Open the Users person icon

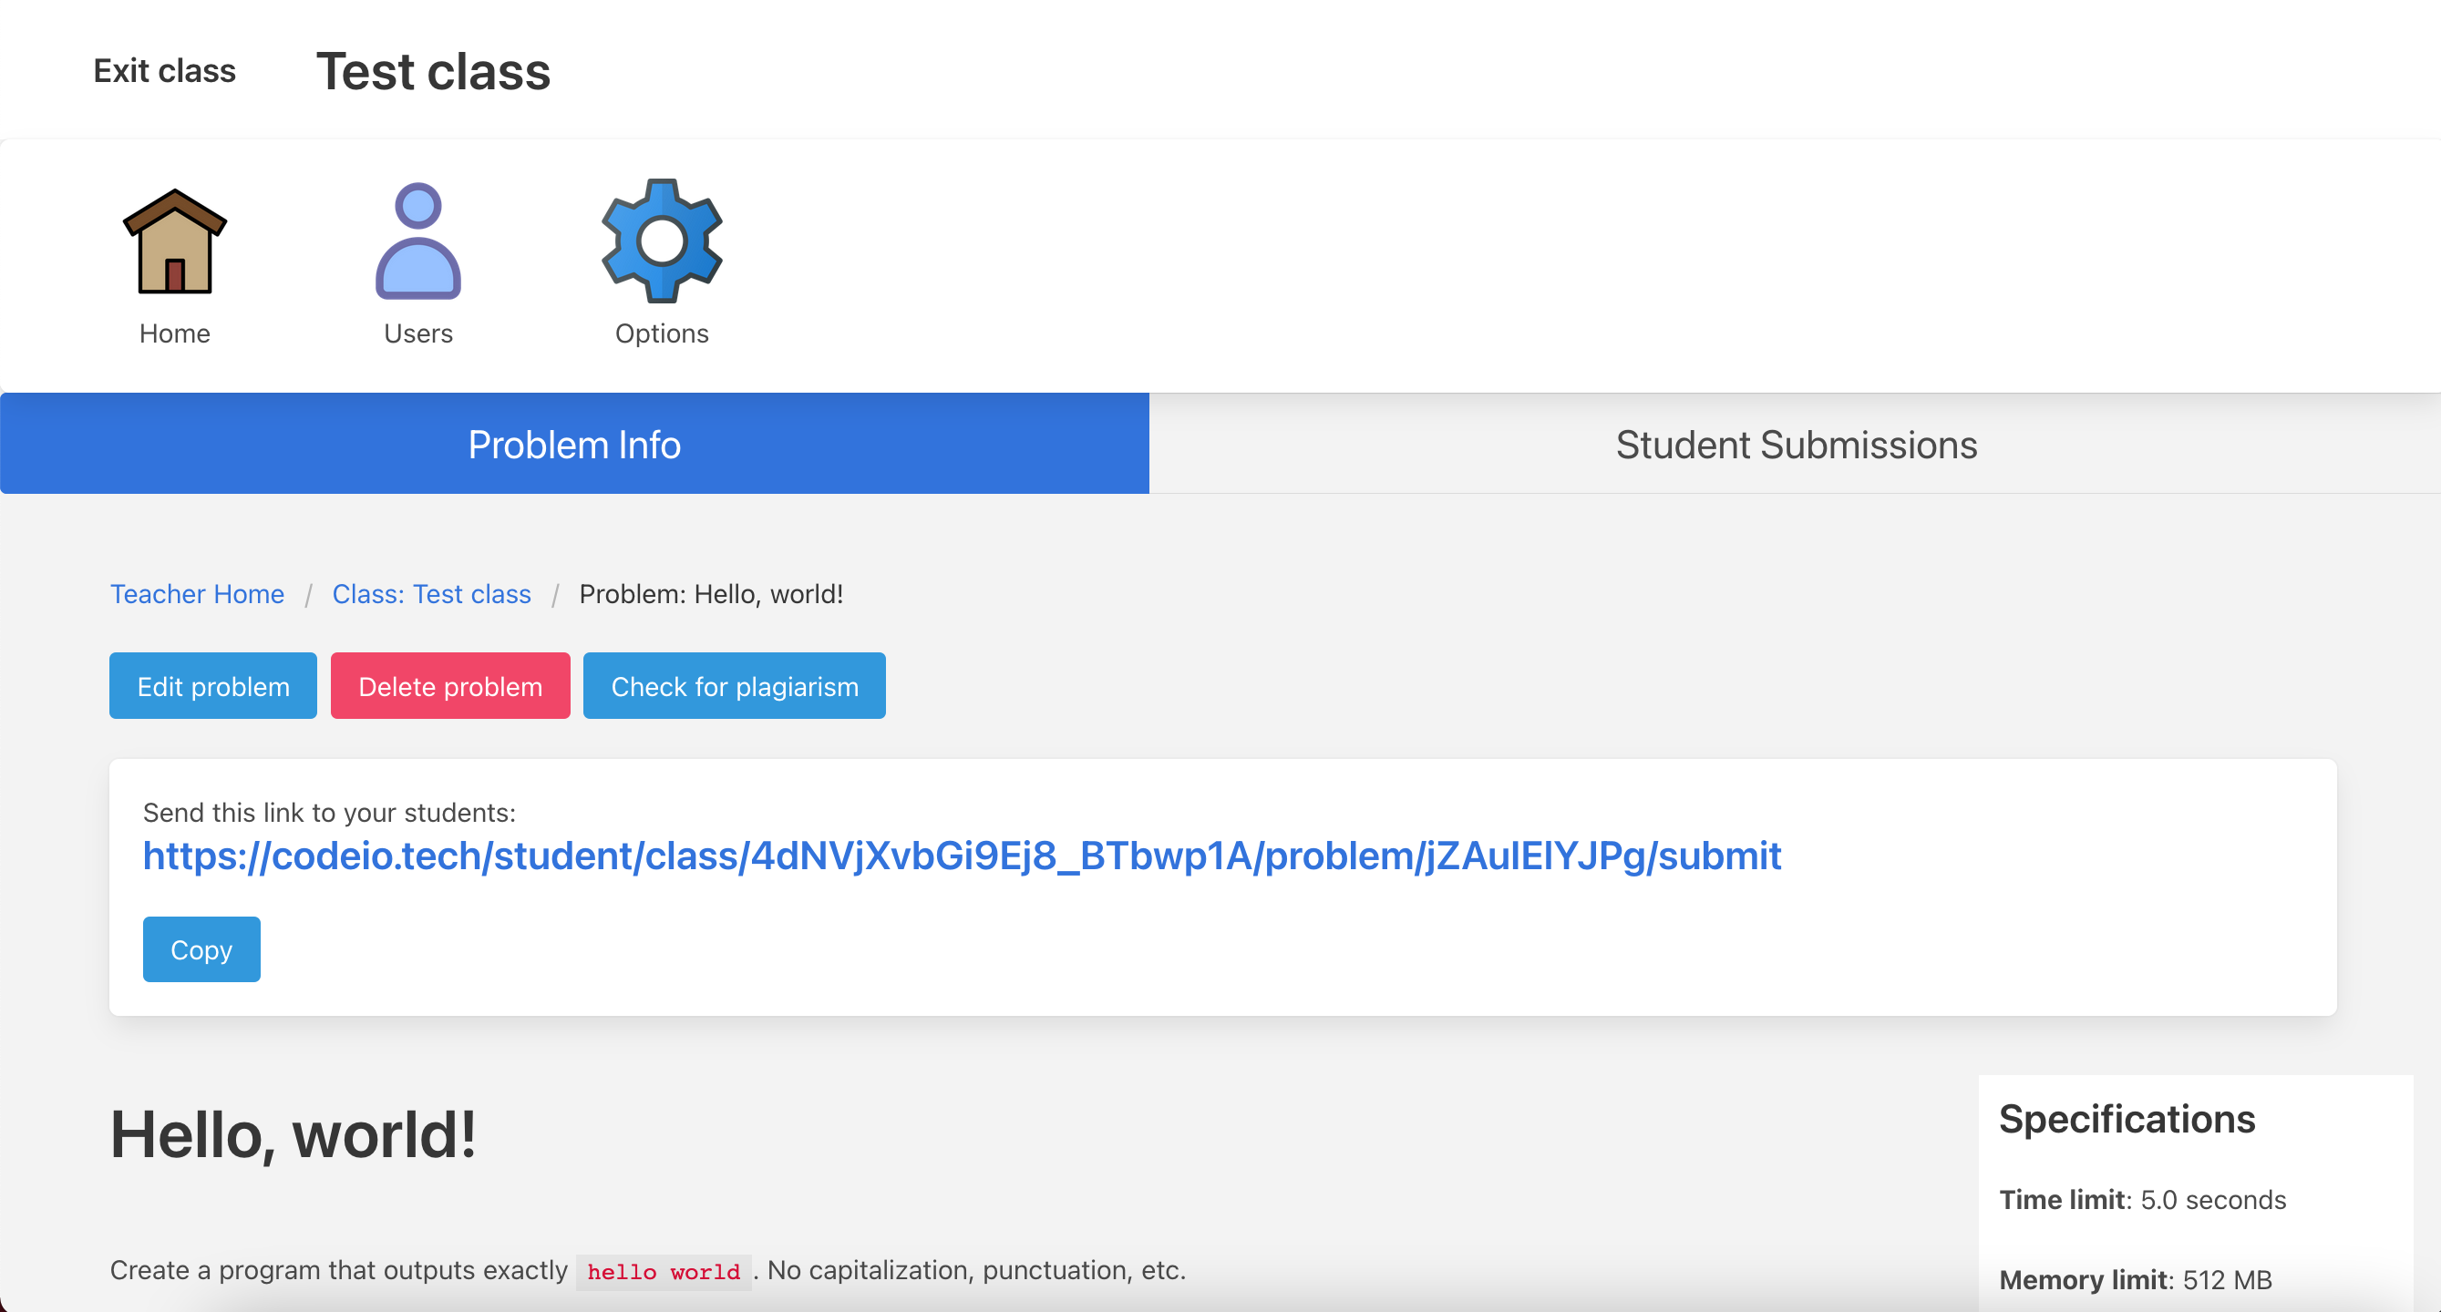click(417, 241)
